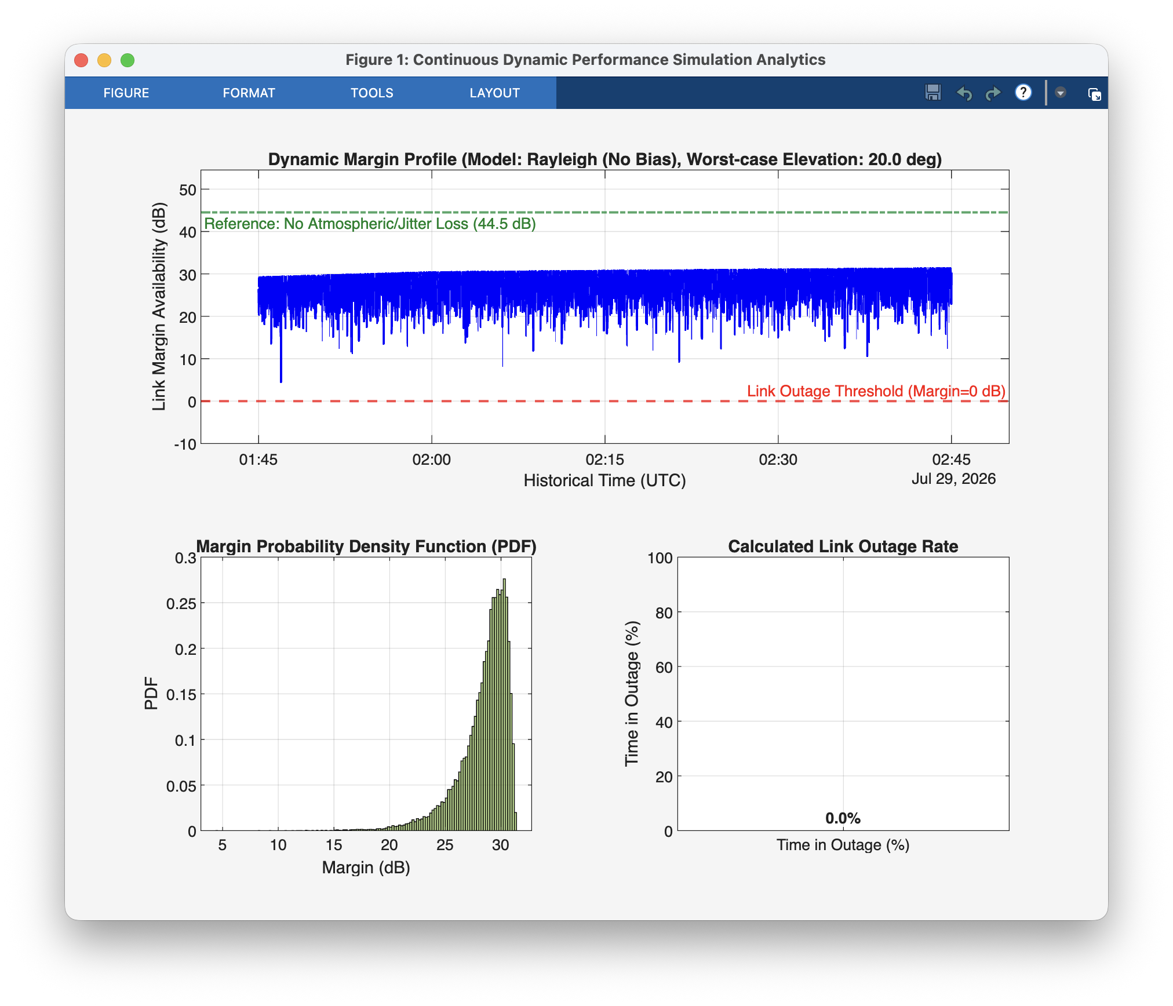Click the window title text Figure 1
The image size is (1173, 1006).
[585, 60]
